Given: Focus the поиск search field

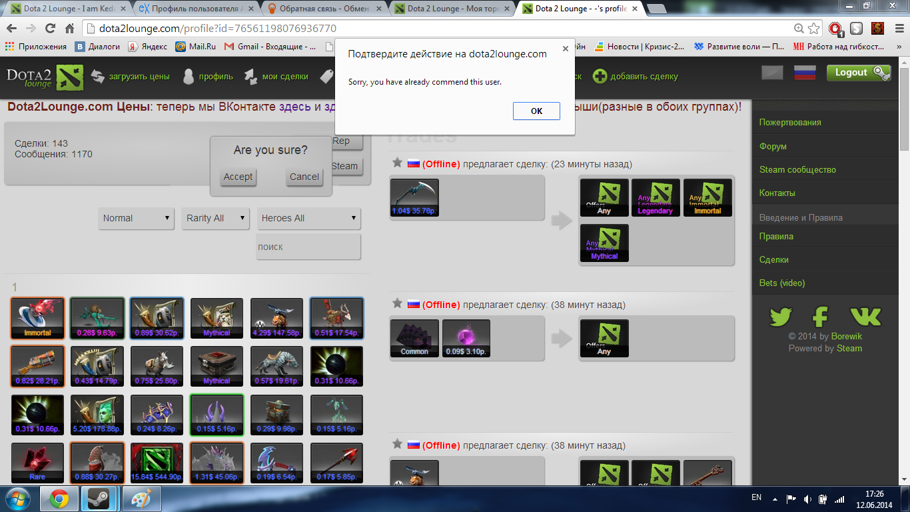Looking at the screenshot, I should tap(308, 247).
